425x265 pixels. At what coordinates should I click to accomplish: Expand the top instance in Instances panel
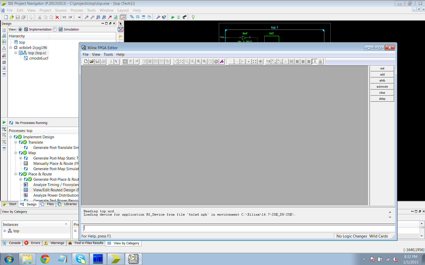click(x=5, y=231)
